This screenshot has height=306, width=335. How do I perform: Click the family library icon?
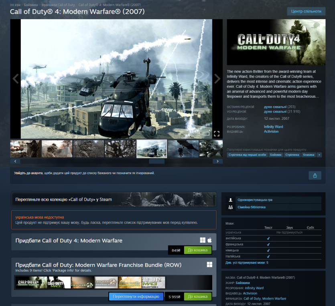231,207
